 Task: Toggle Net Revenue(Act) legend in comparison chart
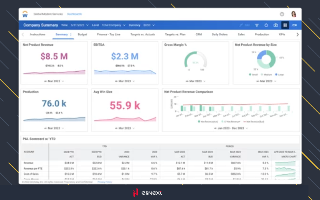207,121
